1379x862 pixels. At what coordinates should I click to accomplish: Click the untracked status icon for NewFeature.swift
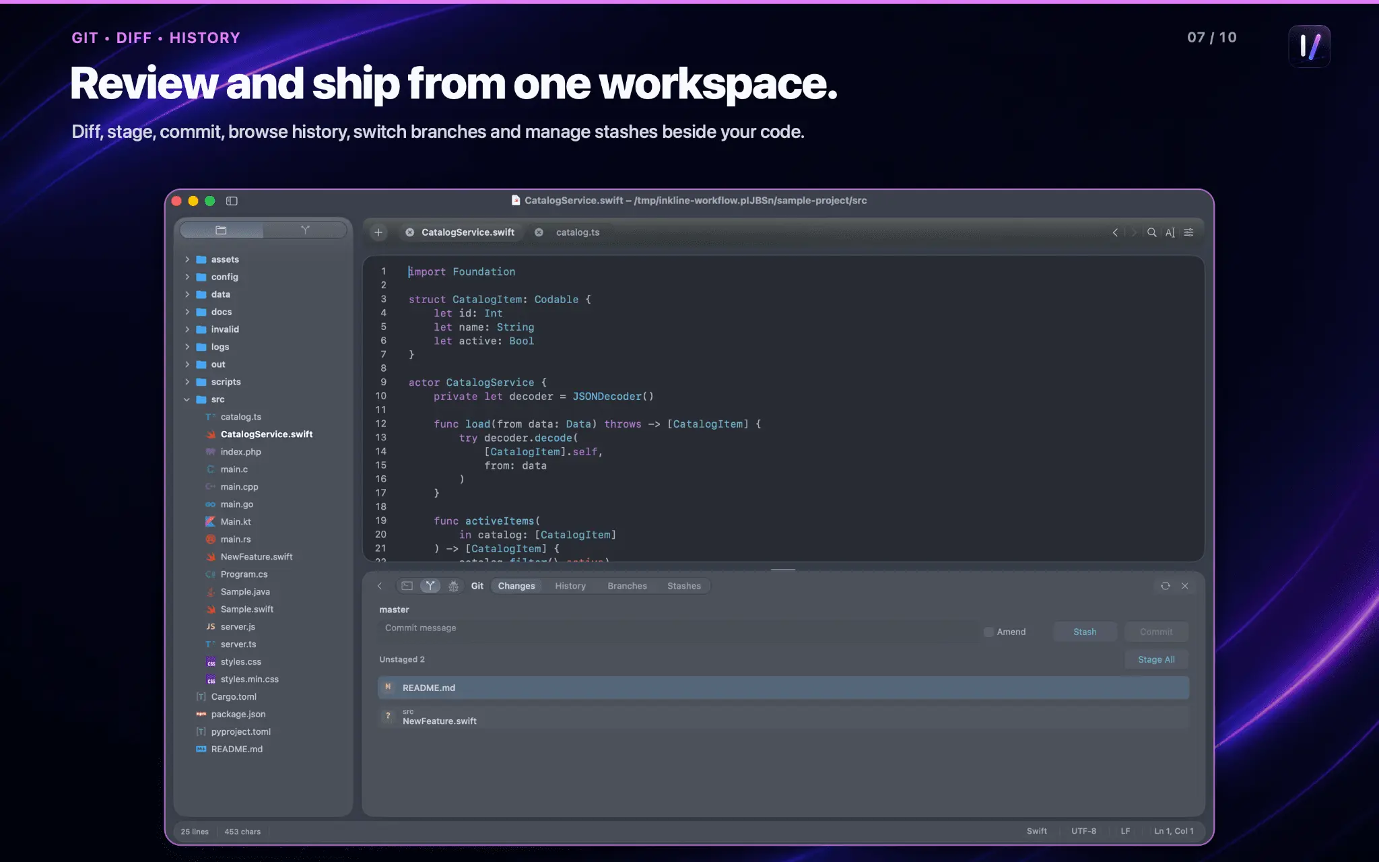tap(388, 716)
